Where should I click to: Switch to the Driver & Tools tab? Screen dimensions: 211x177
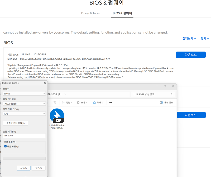point(90,13)
